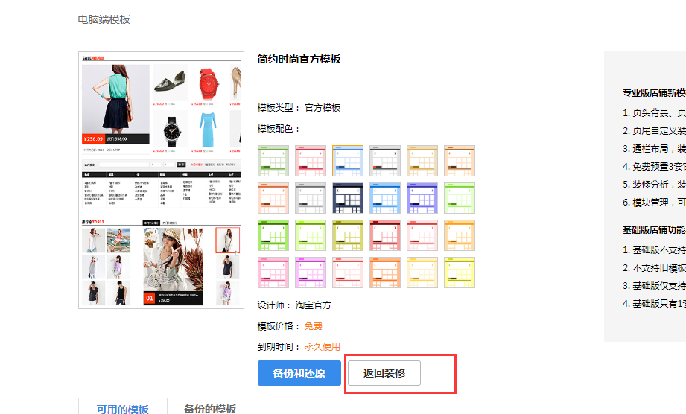Select the purple periwinkle color scheme
The height and width of the screenshot is (414, 686).
coord(422,198)
